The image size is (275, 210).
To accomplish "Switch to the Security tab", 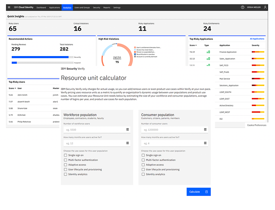I will tap(97, 8).
